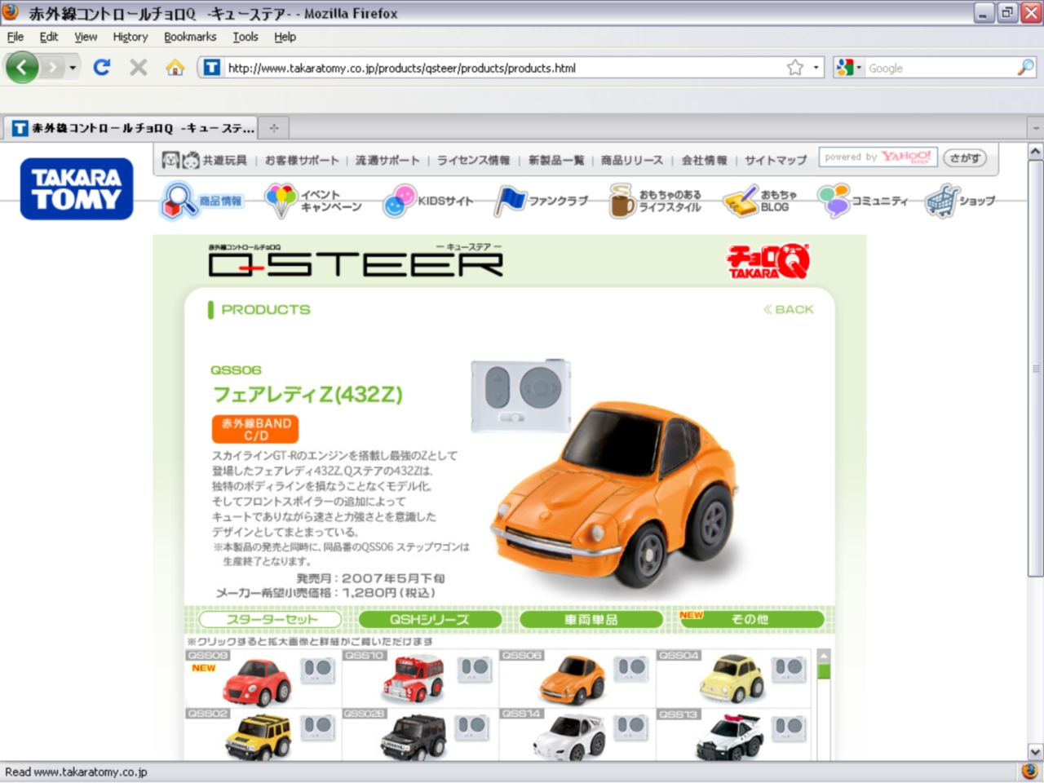Select the 赤外線コントロールチョロQ browser tab

coord(132,128)
